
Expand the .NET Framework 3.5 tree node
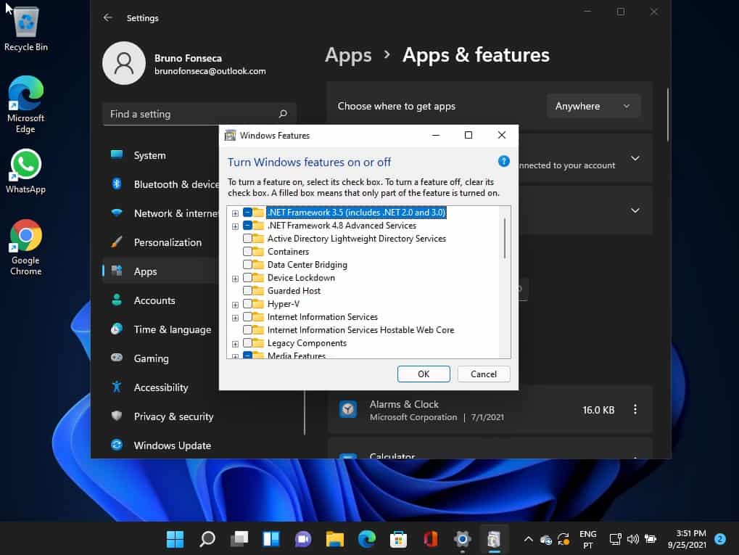(x=235, y=213)
